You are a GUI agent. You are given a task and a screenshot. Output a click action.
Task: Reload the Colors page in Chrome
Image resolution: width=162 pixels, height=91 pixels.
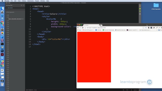tap(83, 28)
